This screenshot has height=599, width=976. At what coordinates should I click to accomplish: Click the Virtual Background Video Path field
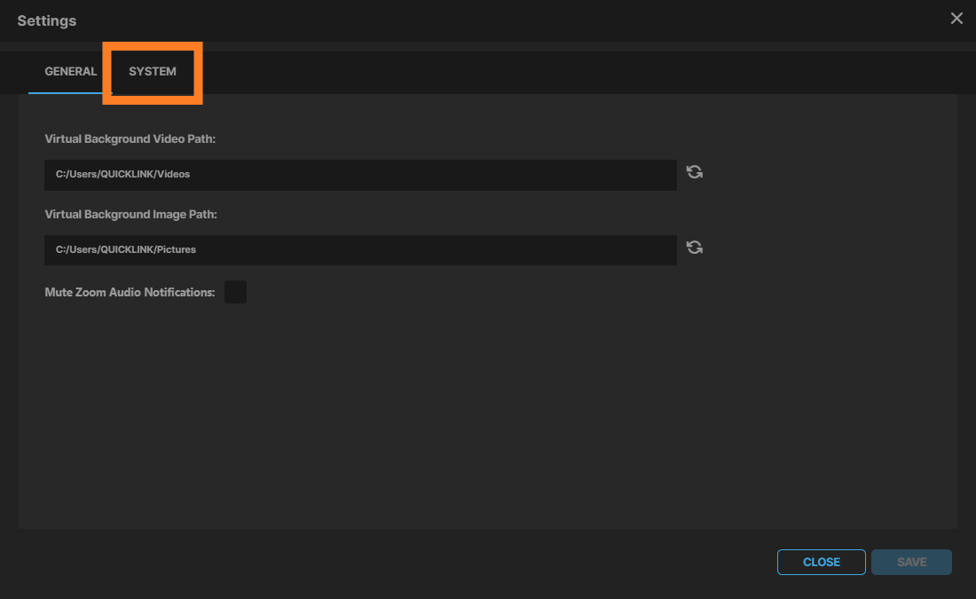(360, 175)
